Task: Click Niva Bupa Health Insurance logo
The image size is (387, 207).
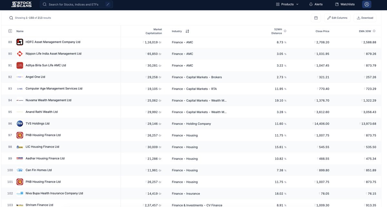Action: (x=20, y=194)
